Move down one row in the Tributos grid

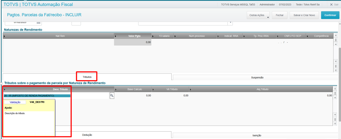click(x=335, y=115)
